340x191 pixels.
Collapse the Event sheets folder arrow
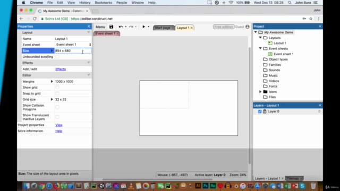pyautogui.click(x=260, y=48)
